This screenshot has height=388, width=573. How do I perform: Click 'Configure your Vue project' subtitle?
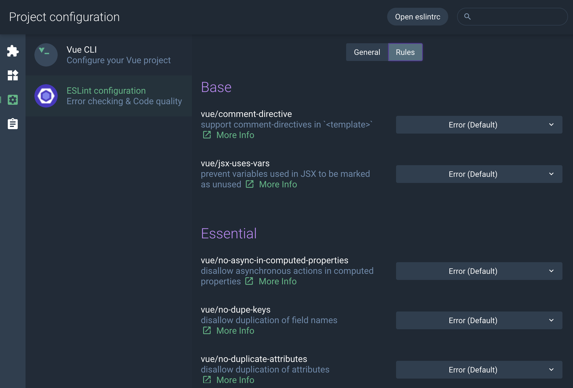pos(119,60)
